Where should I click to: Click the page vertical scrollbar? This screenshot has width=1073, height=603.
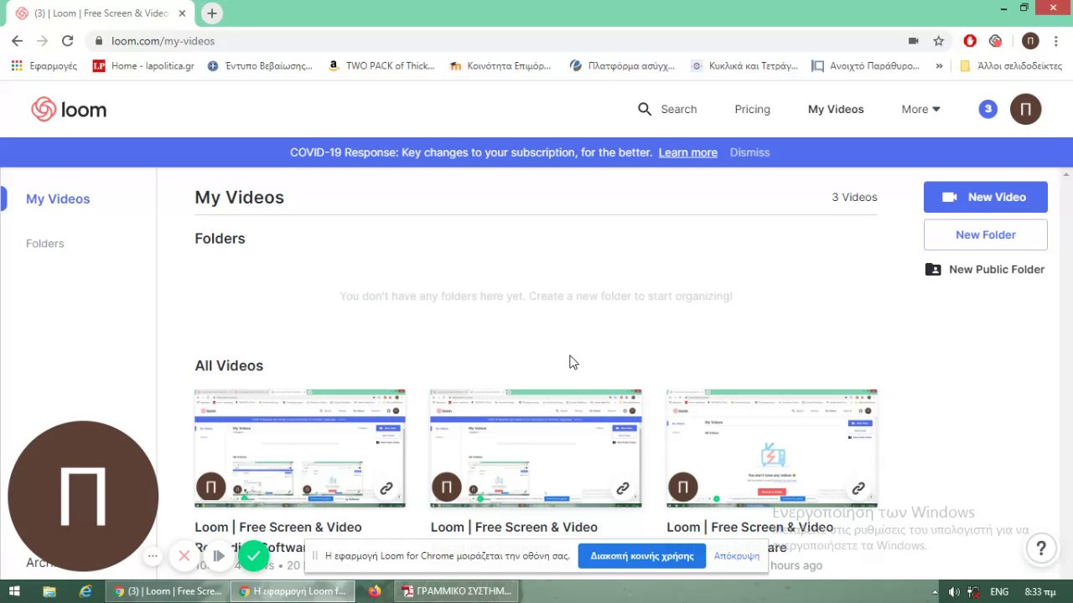(1067, 373)
